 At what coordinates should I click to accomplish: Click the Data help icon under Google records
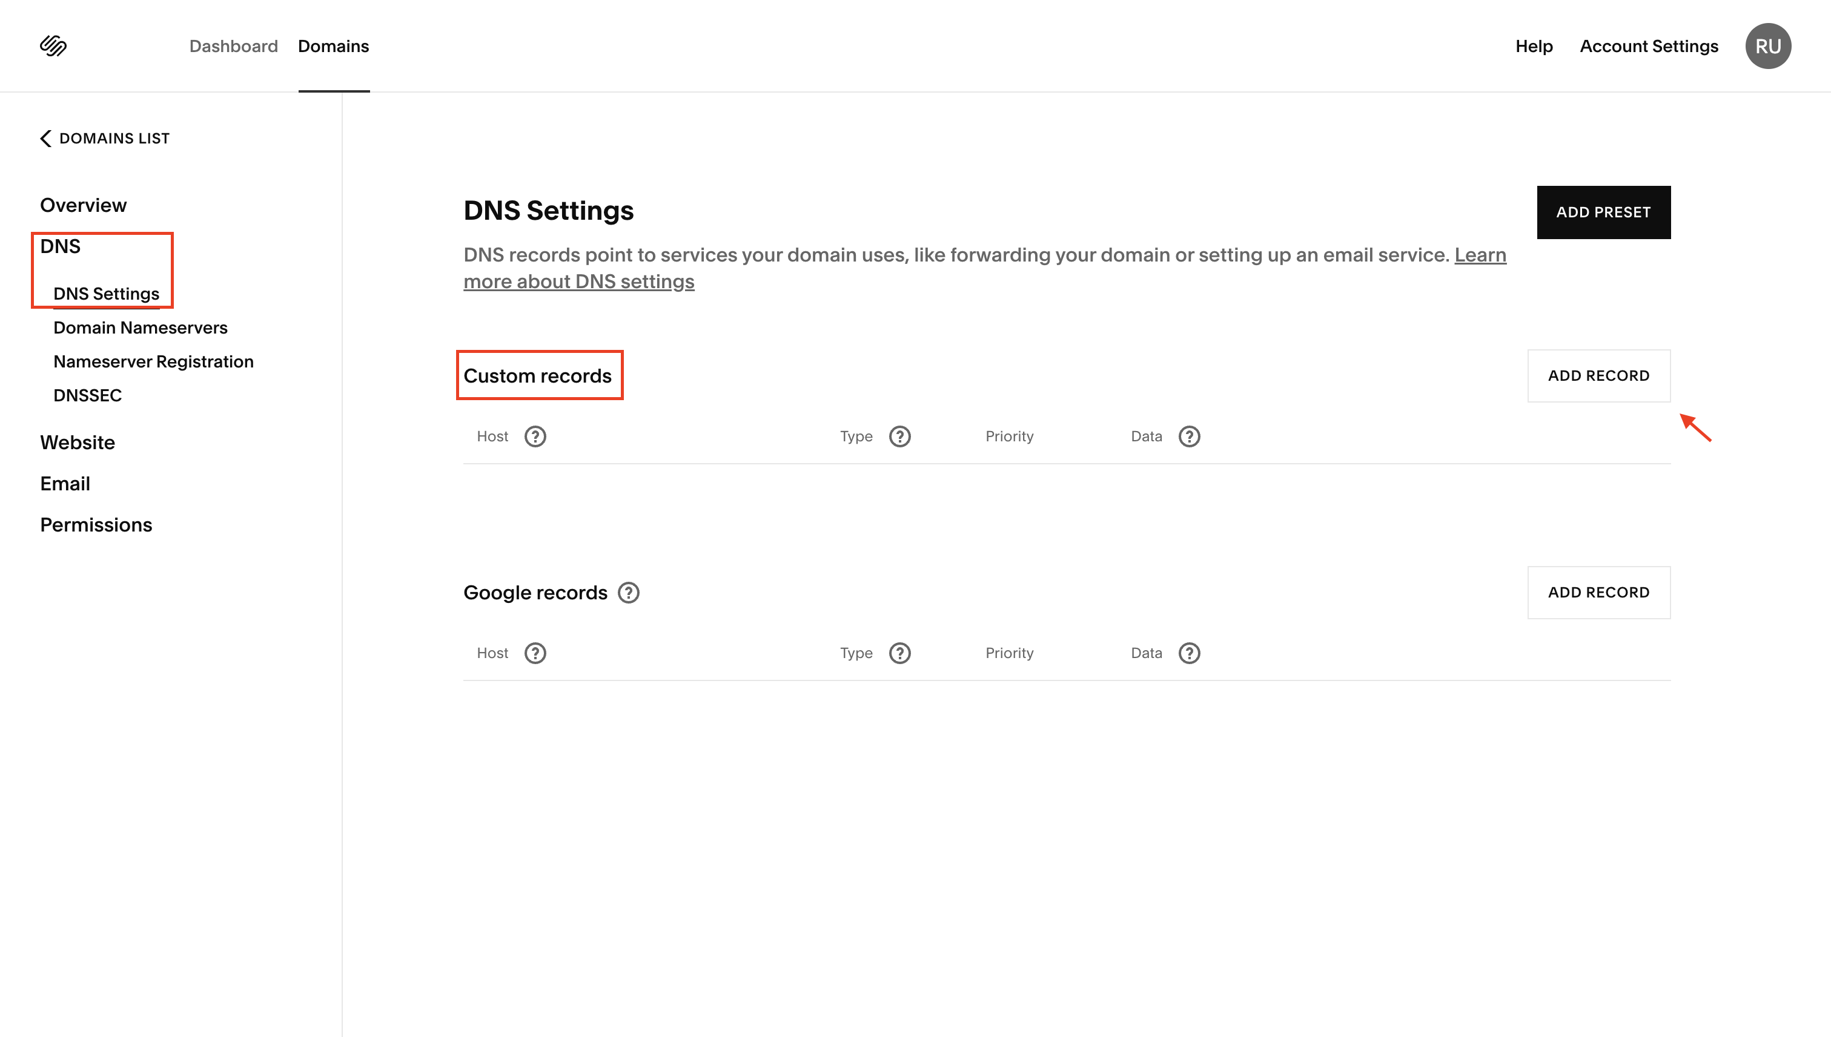point(1189,653)
